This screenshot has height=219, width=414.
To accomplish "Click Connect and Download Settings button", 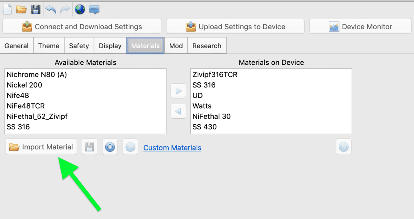I will pos(82,27).
